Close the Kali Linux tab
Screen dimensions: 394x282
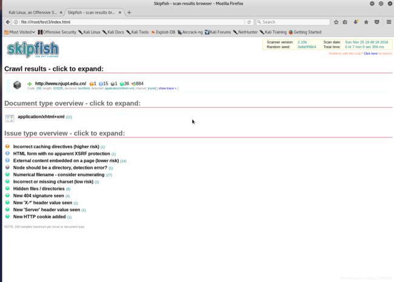(x=61, y=12)
